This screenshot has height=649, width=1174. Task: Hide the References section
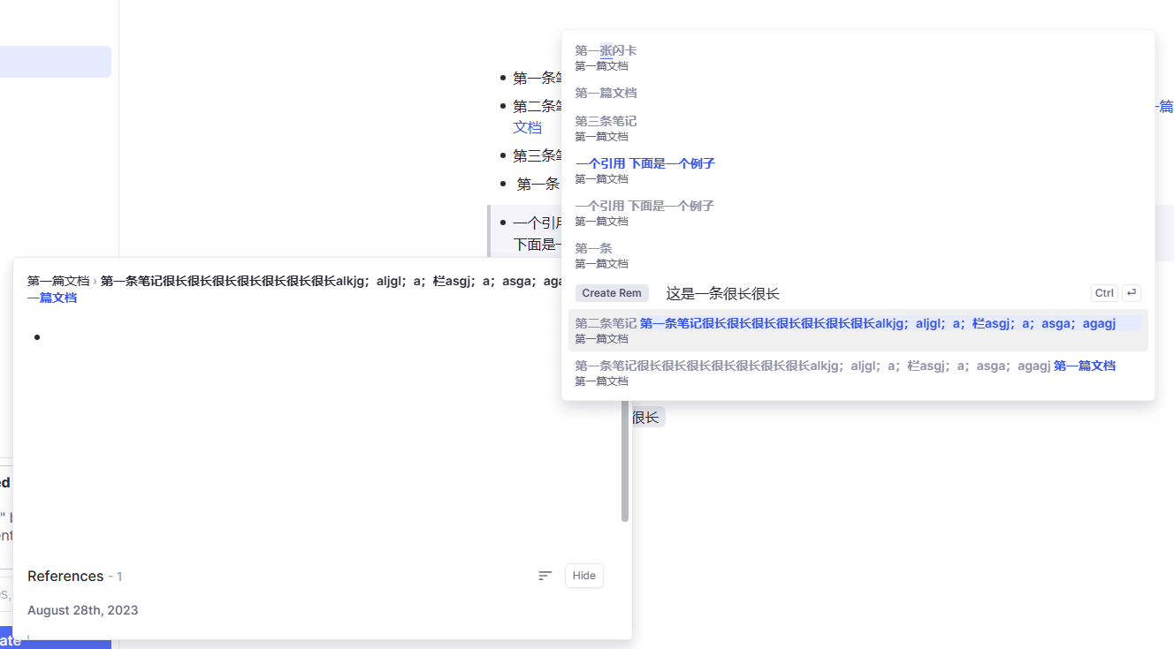(x=583, y=575)
